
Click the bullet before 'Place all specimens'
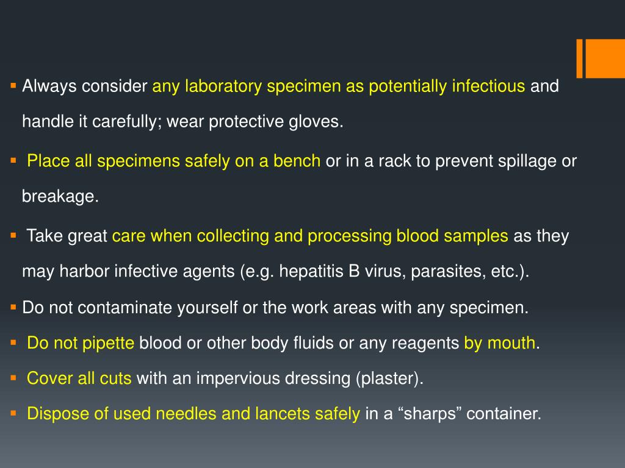(13, 160)
